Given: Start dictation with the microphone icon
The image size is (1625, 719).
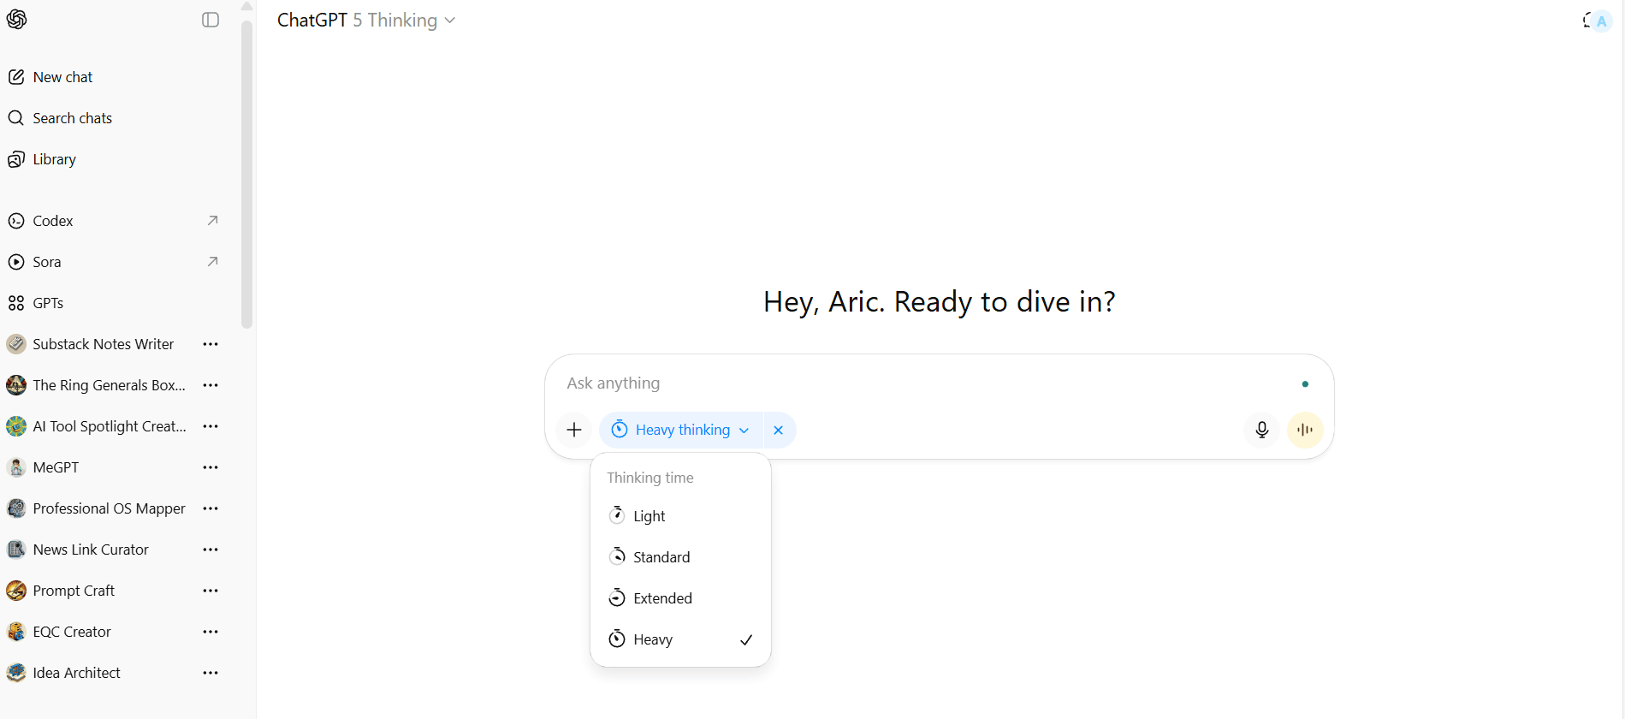Looking at the screenshot, I should tap(1261, 430).
